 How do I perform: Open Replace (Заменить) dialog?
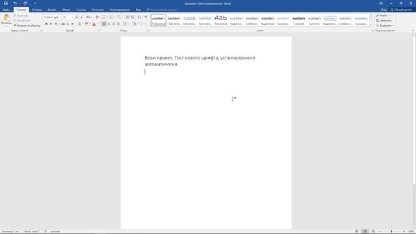383,20
